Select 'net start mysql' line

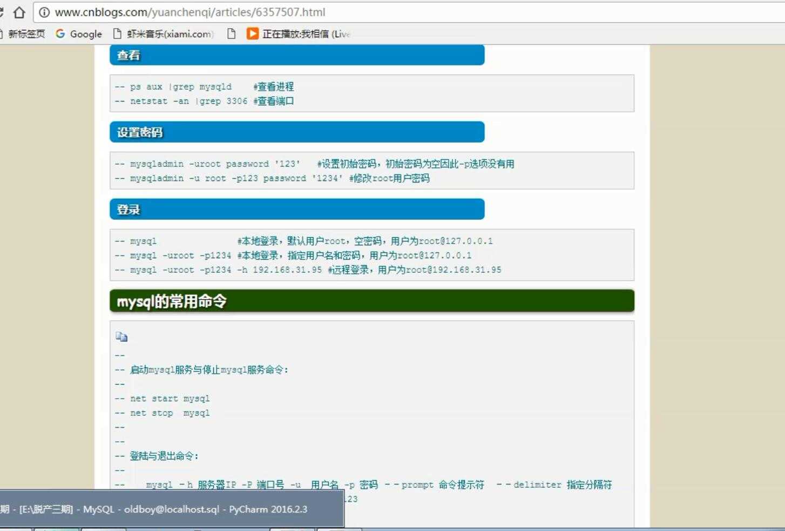[162, 399]
